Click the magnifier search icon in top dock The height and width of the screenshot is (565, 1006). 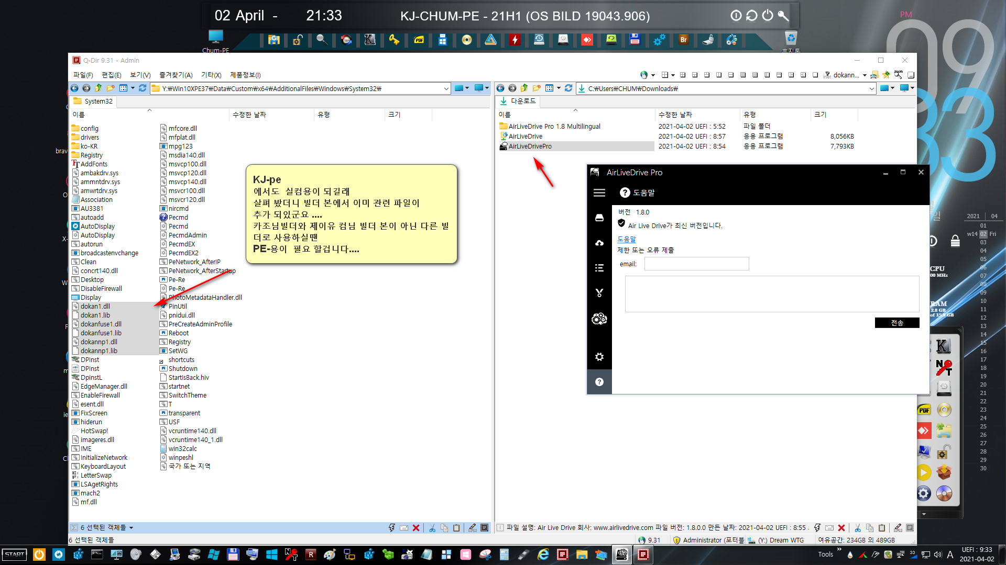click(322, 40)
